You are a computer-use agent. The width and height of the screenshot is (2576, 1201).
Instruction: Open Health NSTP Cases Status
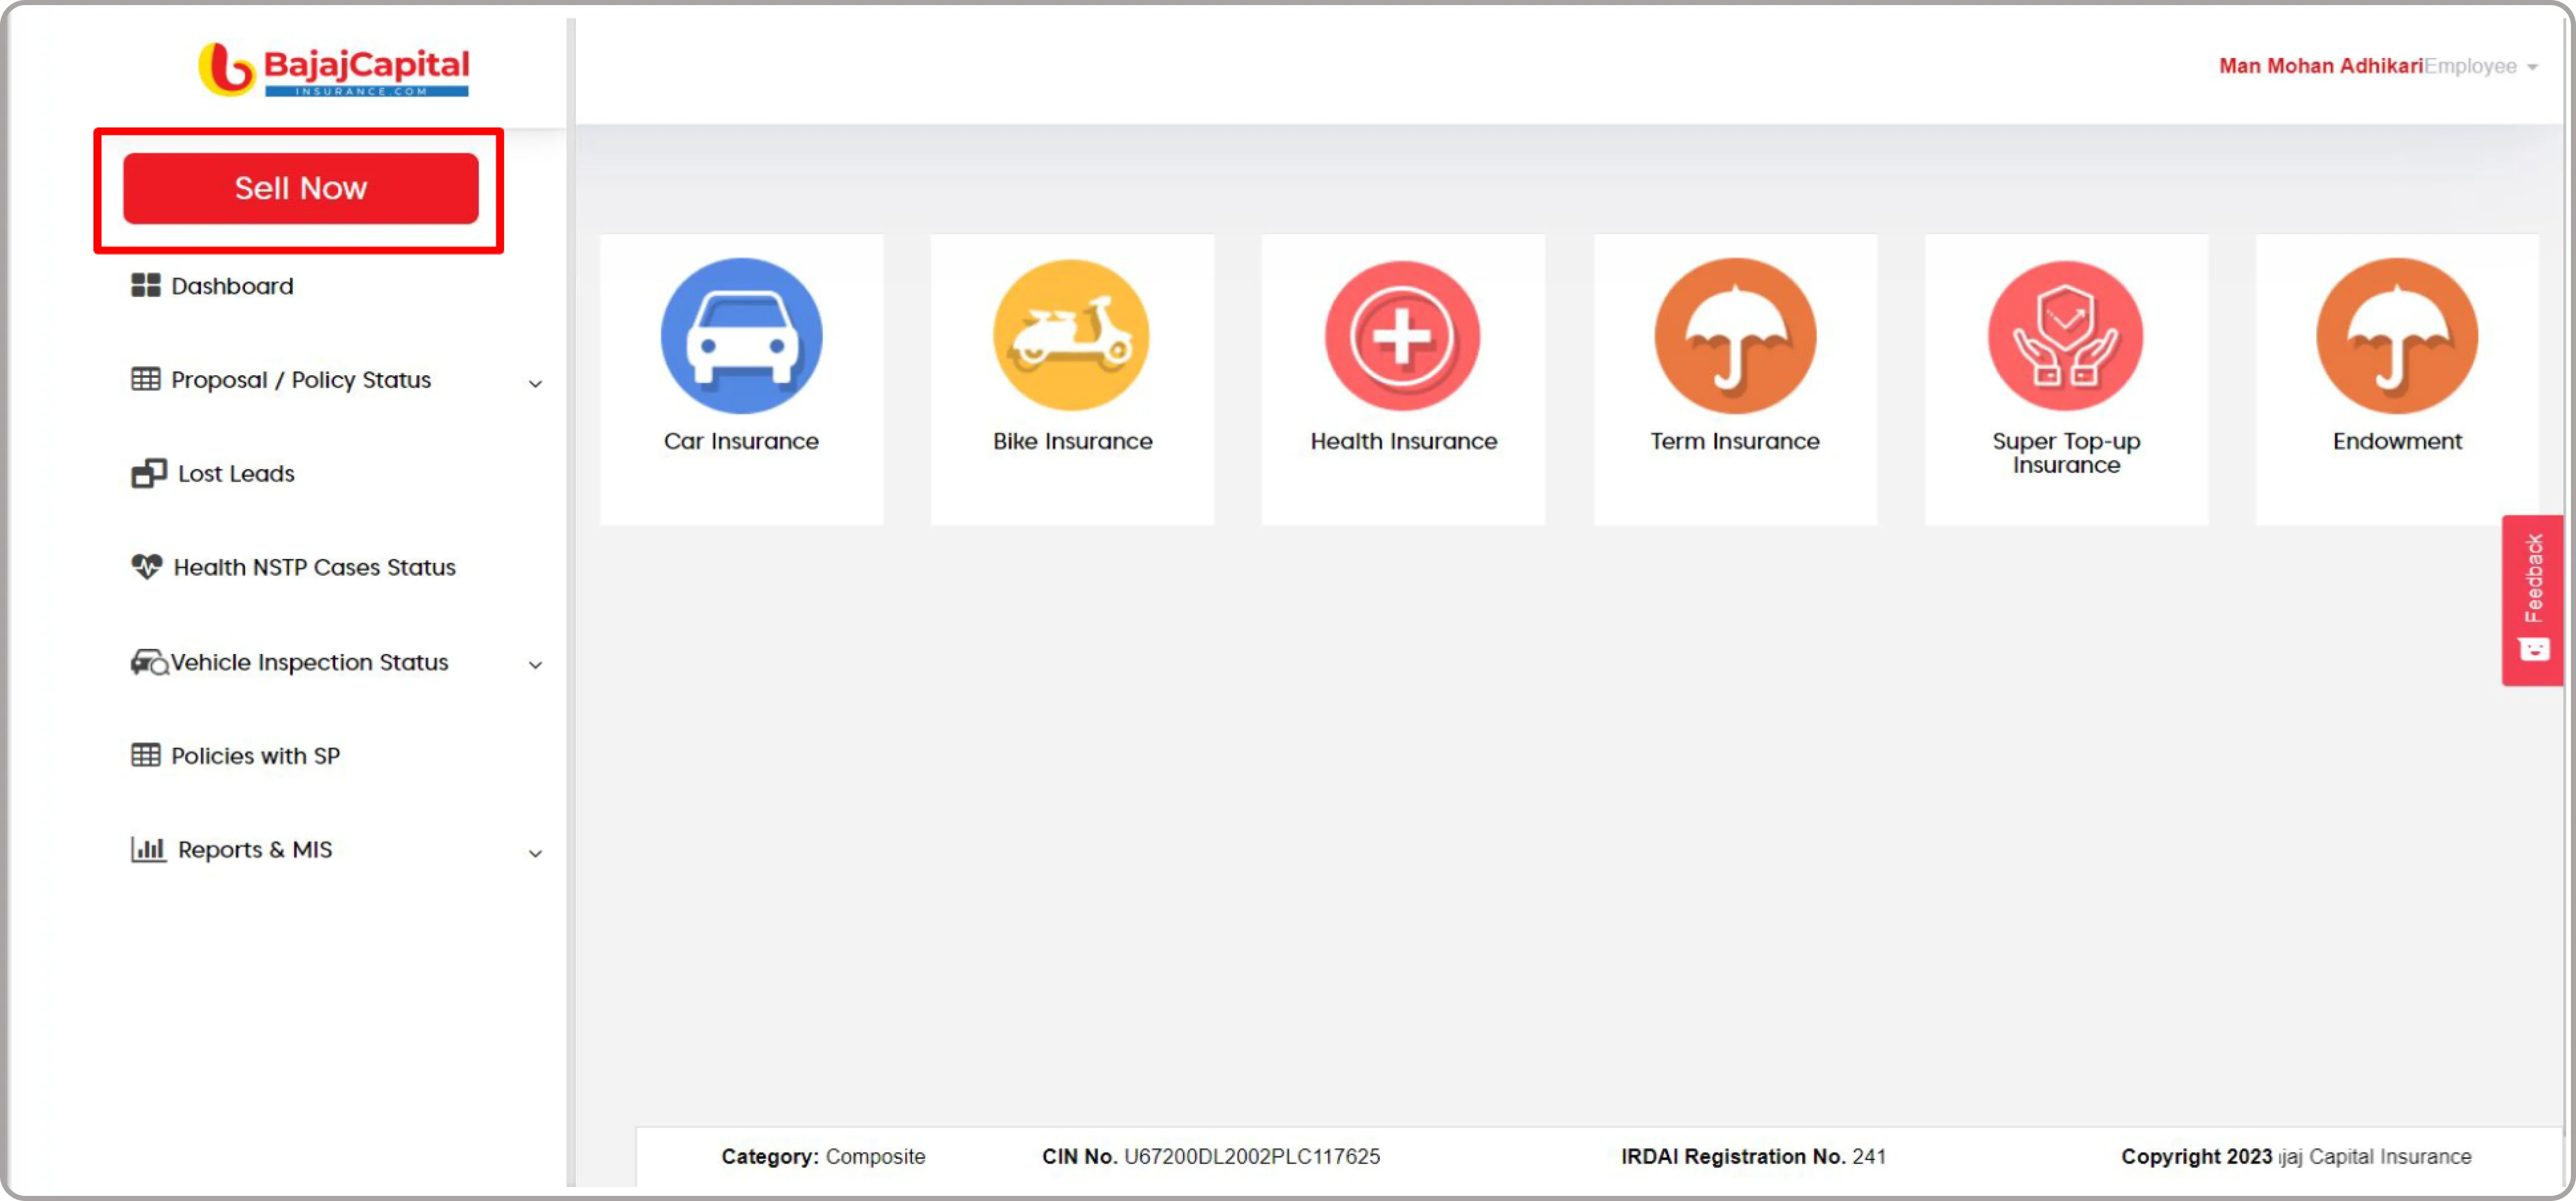(314, 567)
